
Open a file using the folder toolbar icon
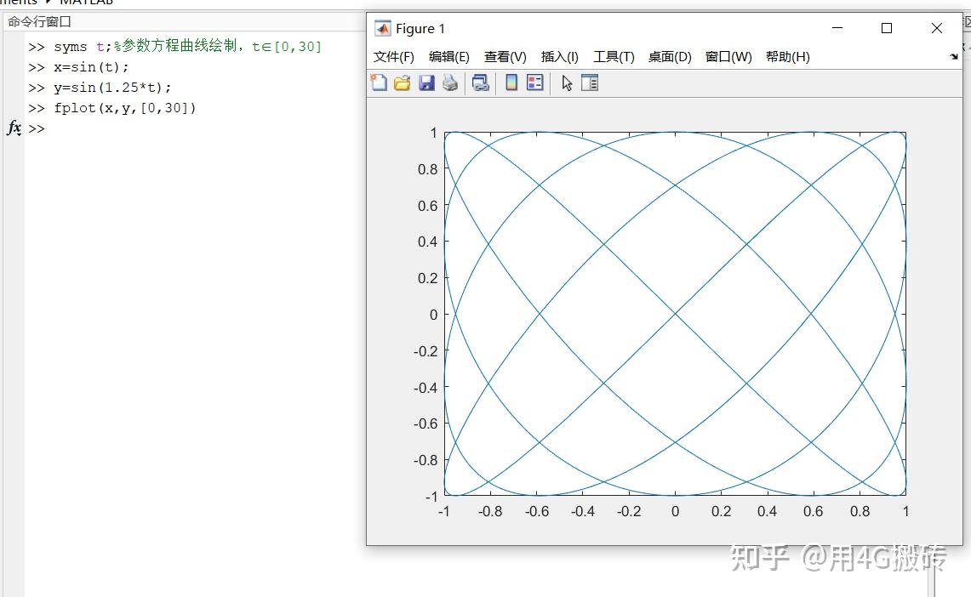point(402,82)
